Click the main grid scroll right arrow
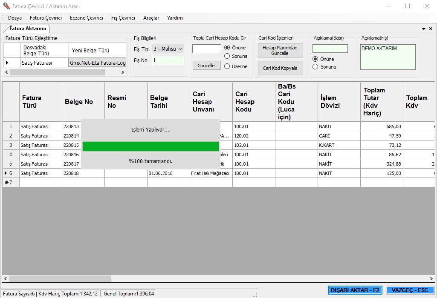The height and width of the screenshot is (298, 437). [x=431, y=278]
